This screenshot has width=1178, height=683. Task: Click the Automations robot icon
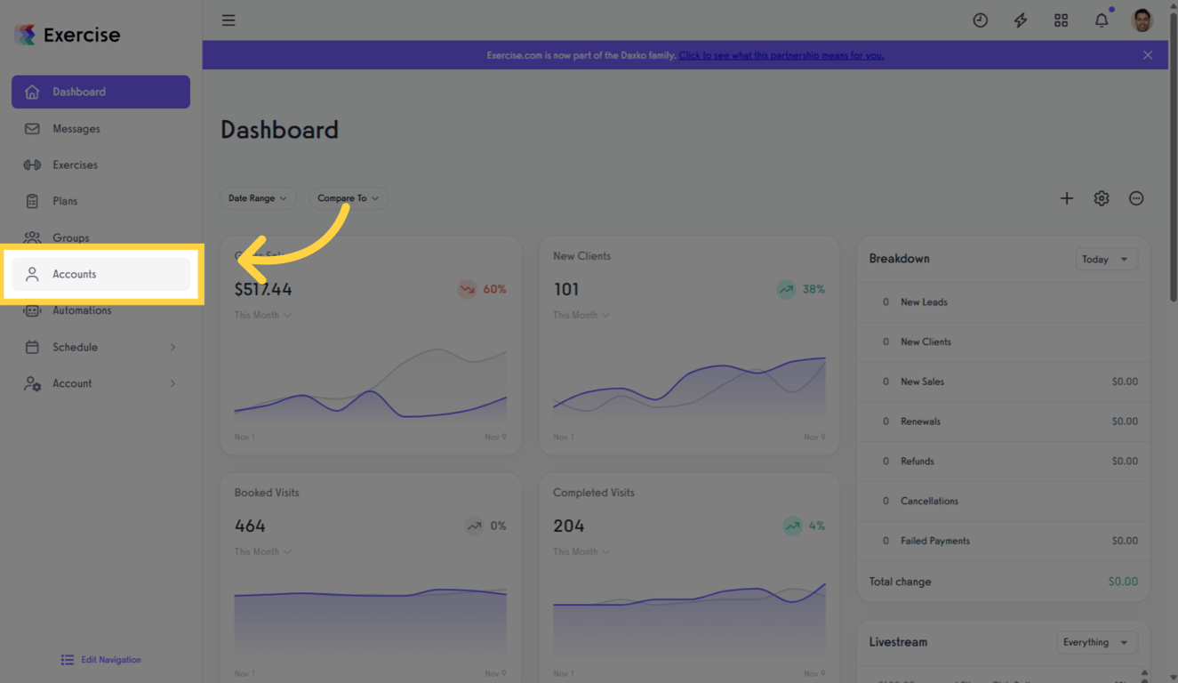(31, 310)
